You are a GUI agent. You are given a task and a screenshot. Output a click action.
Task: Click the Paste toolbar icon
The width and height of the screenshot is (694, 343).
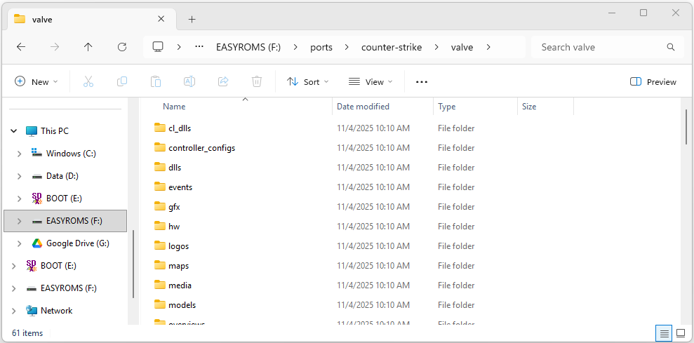click(x=155, y=81)
